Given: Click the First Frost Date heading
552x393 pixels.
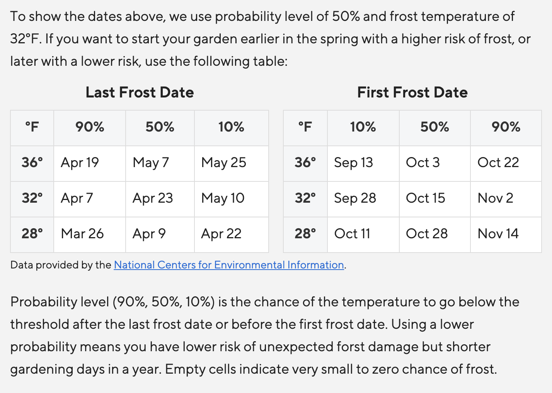Looking at the screenshot, I should [412, 92].
